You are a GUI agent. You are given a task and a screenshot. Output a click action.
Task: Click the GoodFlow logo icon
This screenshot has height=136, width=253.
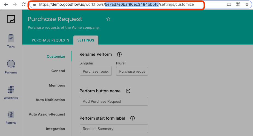click(11, 19)
